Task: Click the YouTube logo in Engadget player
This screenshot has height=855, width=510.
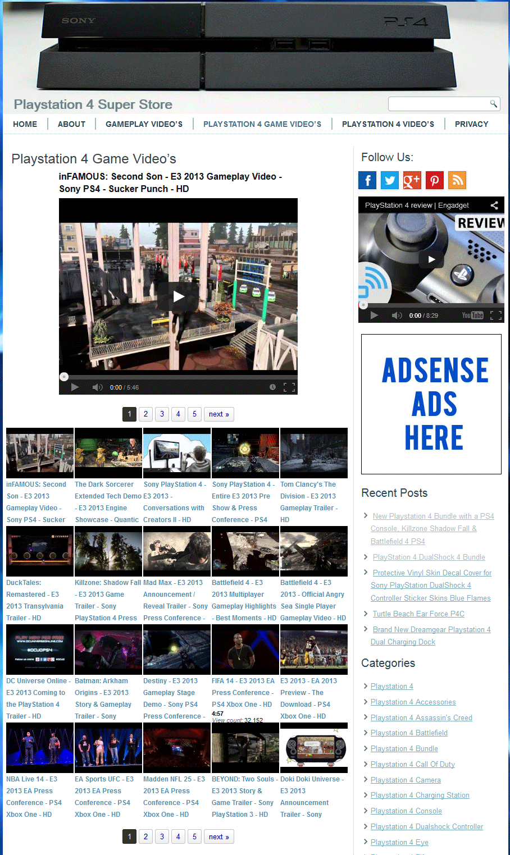Action: click(473, 316)
